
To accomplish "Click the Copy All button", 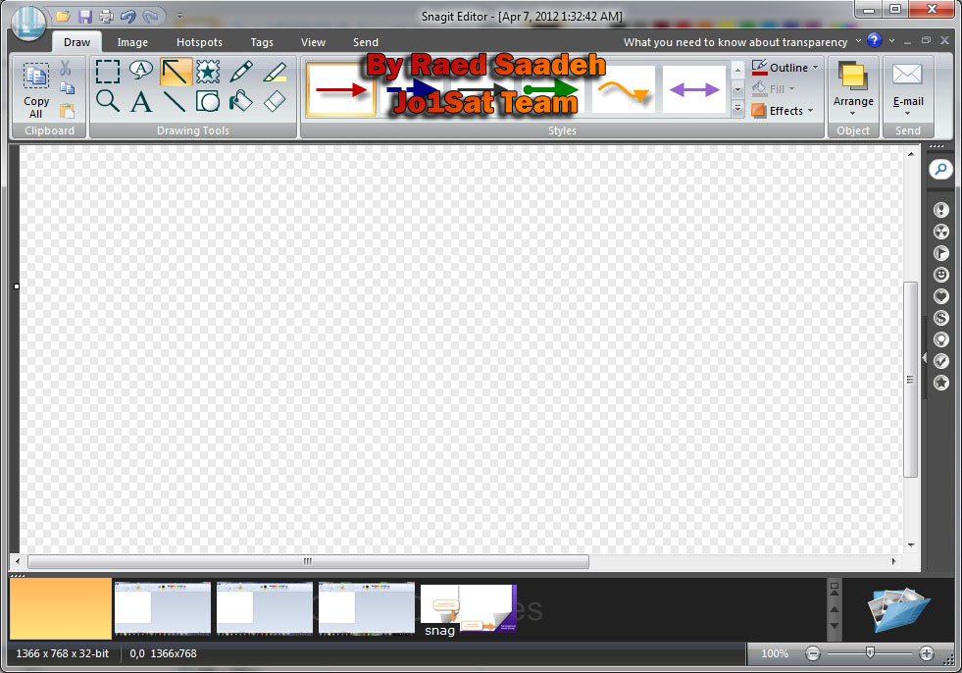I will point(36,90).
